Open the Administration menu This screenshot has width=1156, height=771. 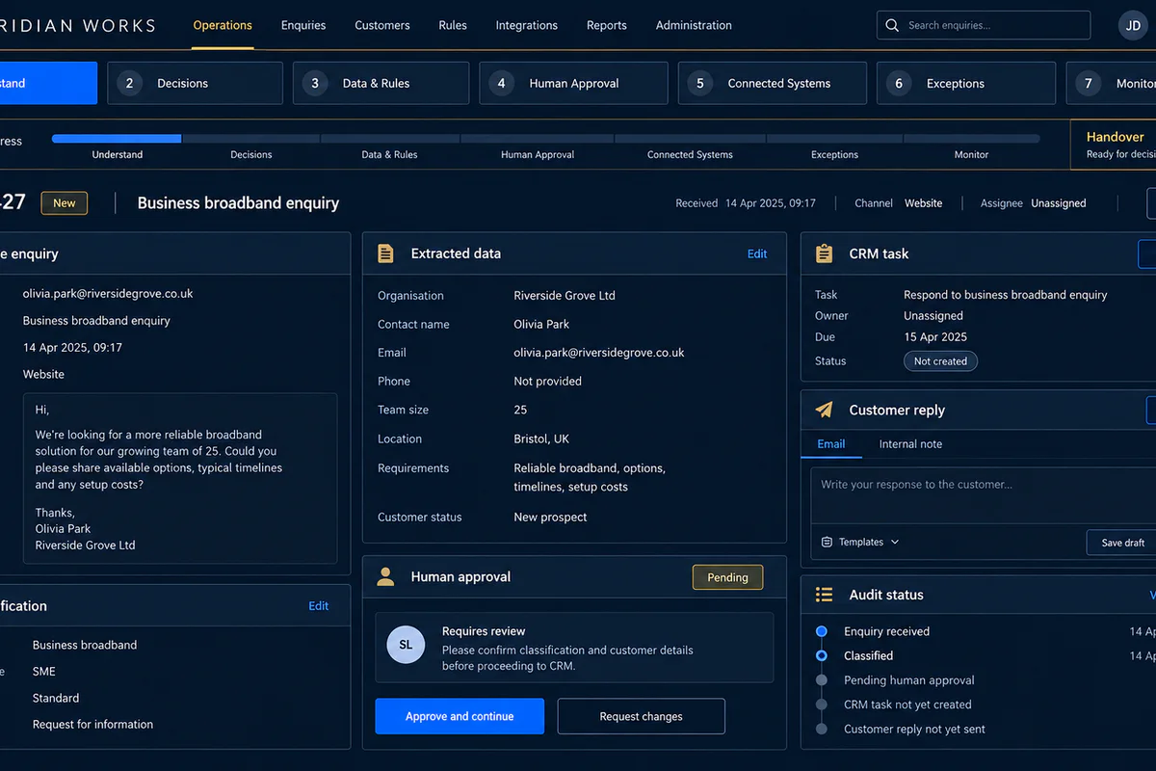pos(694,25)
